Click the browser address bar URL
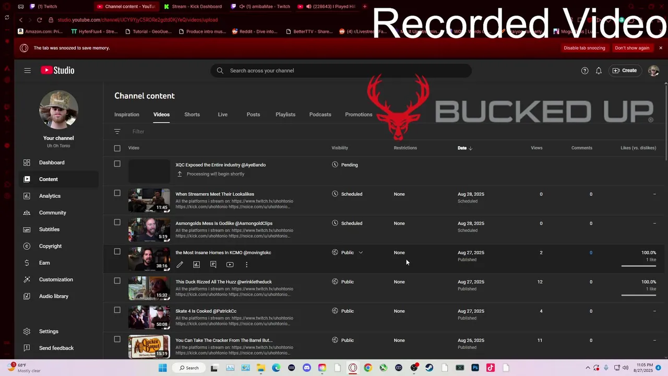 tap(138, 20)
